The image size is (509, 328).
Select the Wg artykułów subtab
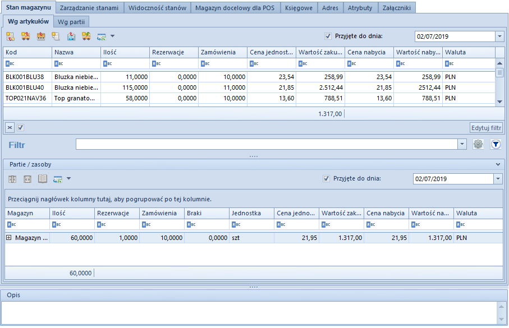click(x=28, y=21)
